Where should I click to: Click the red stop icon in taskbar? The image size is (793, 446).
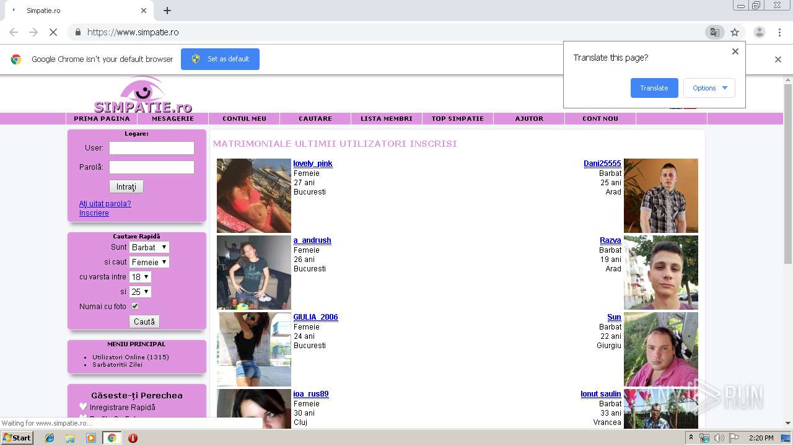(x=133, y=438)
